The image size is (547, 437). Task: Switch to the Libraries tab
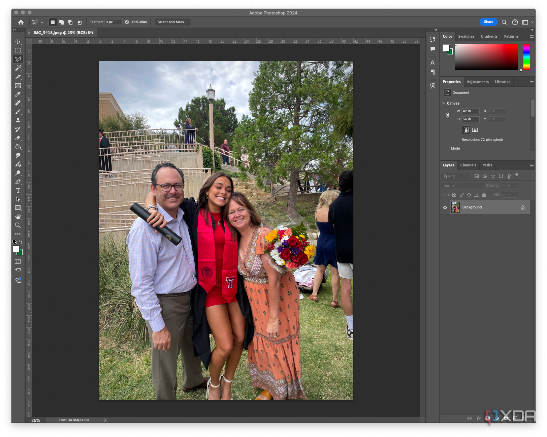pyautogui.click(x=503, y=82)
